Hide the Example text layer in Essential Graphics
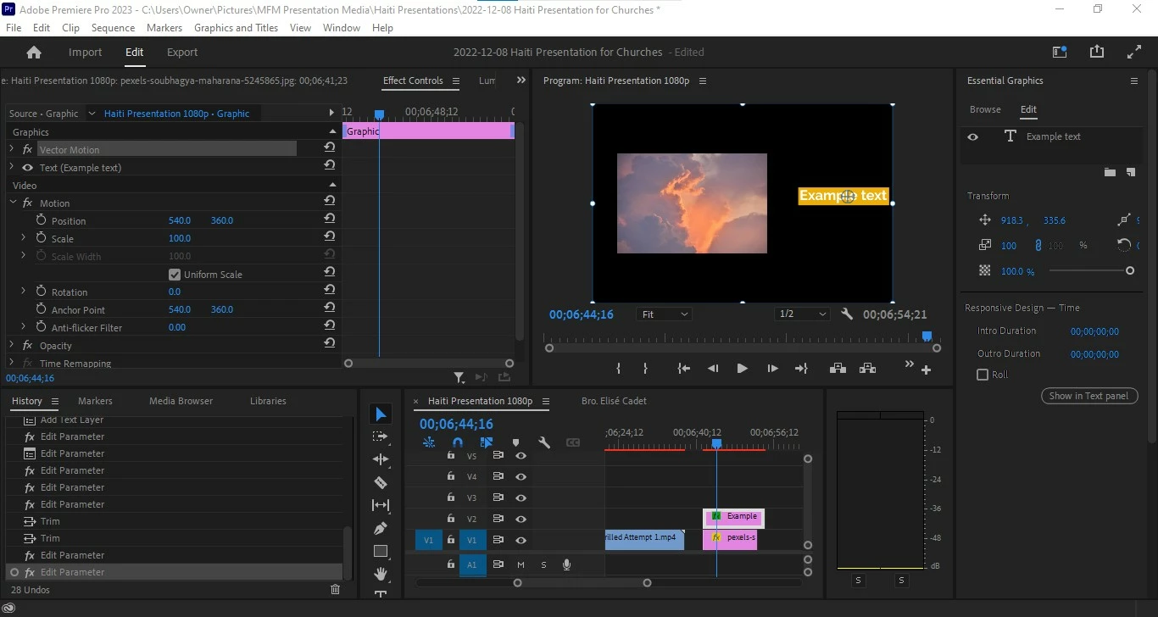Screen dimensions: 1158x617 click(973, 136)
